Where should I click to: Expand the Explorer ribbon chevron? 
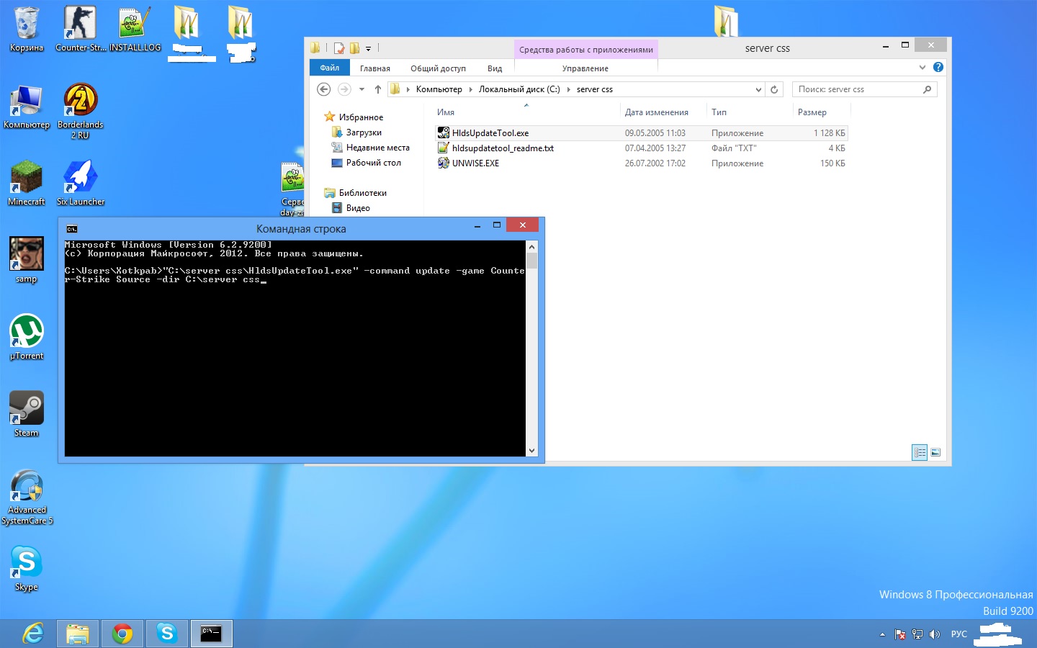922,68
